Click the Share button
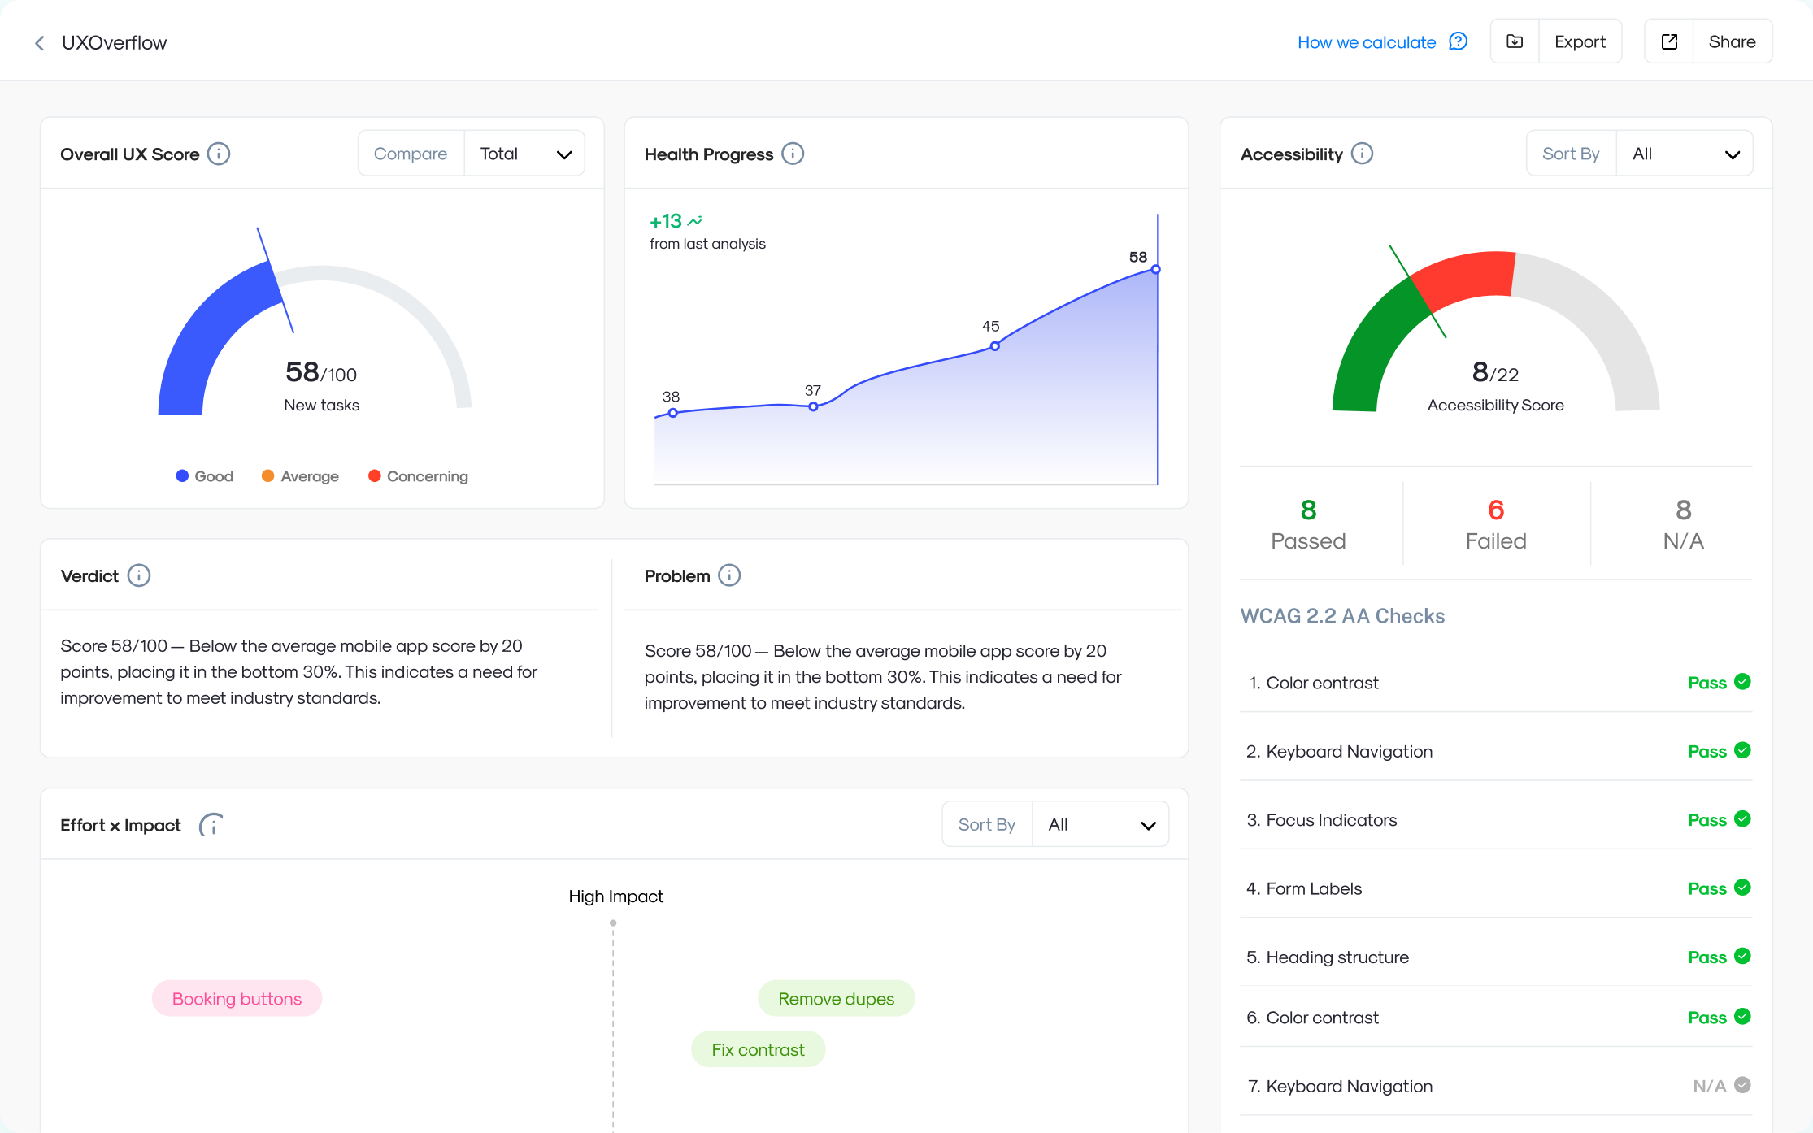Image resolution: width=1813 pixels, height=1133 pixels. click(x=1708, y=41)
